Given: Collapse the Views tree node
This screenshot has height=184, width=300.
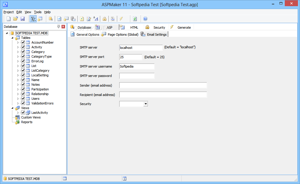Looking at the screenshot, I should click(x=12, y=108).
